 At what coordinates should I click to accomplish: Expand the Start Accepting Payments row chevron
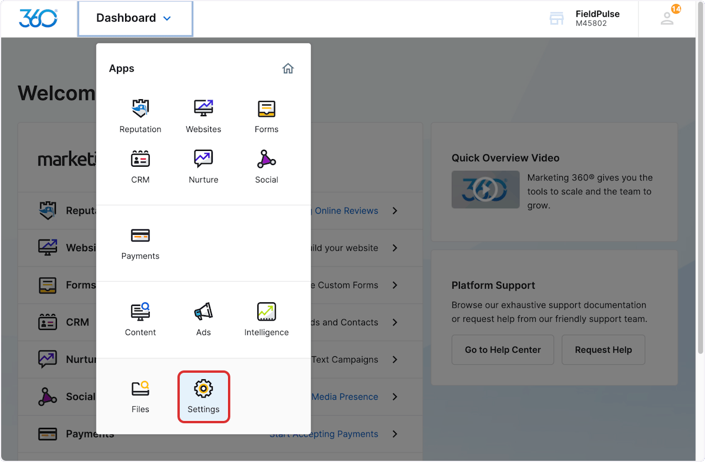coord(395,434)
